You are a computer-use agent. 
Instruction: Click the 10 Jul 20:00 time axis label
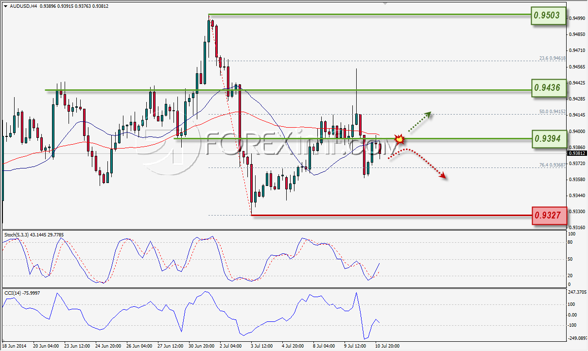[x=388, y=346]
